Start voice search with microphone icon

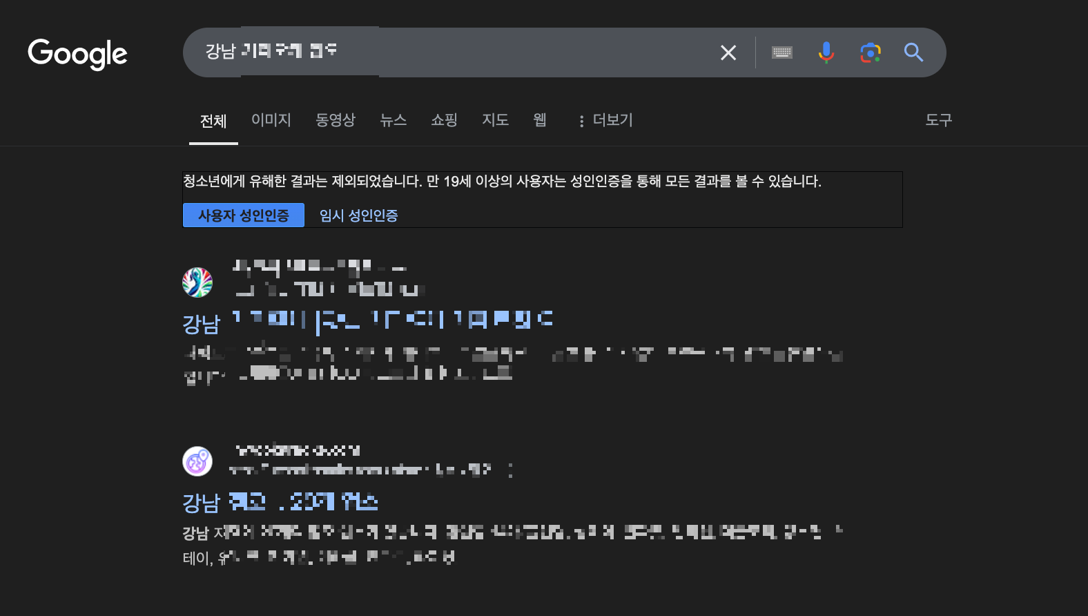(x=826, y=52)
